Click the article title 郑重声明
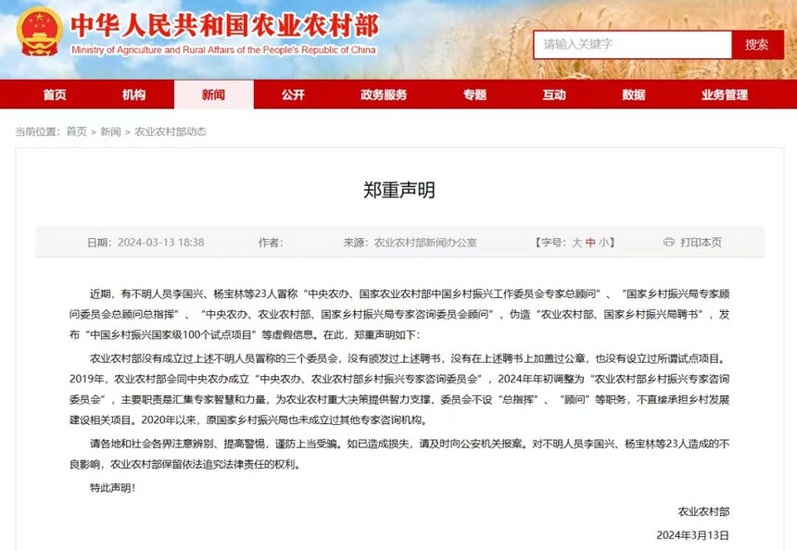The height and width of the screenshot is (551, 797). pos(399,190)
